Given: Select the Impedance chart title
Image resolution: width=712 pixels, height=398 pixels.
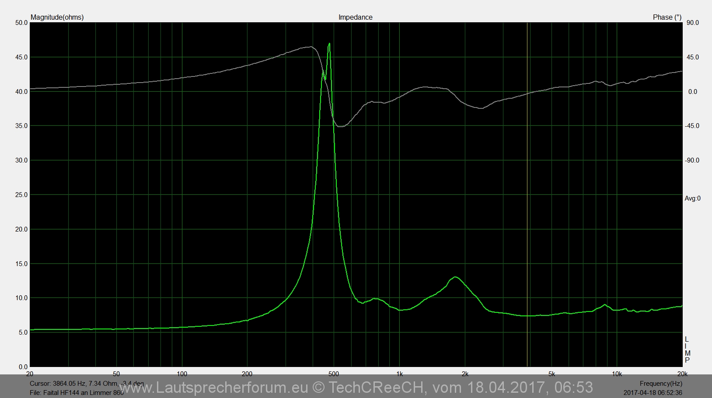Looking at the screenshot, I should (355, 17).
